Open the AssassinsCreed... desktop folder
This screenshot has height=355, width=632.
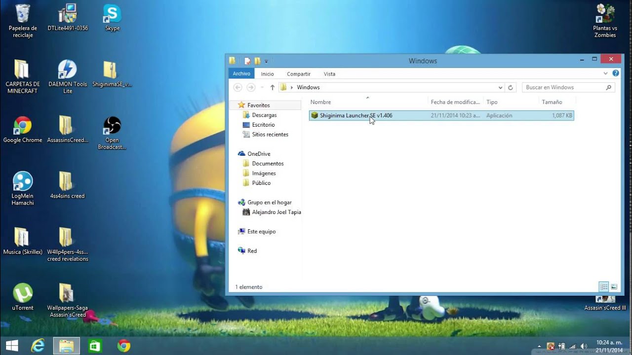(x=68, y=130)
